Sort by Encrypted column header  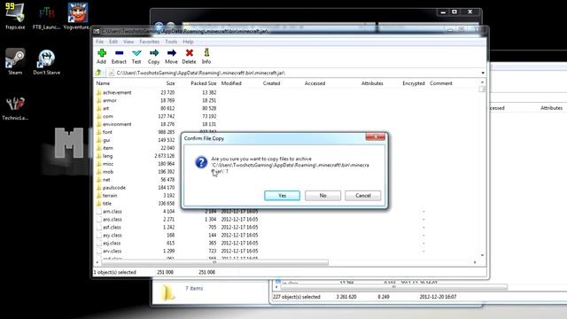coord(414,83)
